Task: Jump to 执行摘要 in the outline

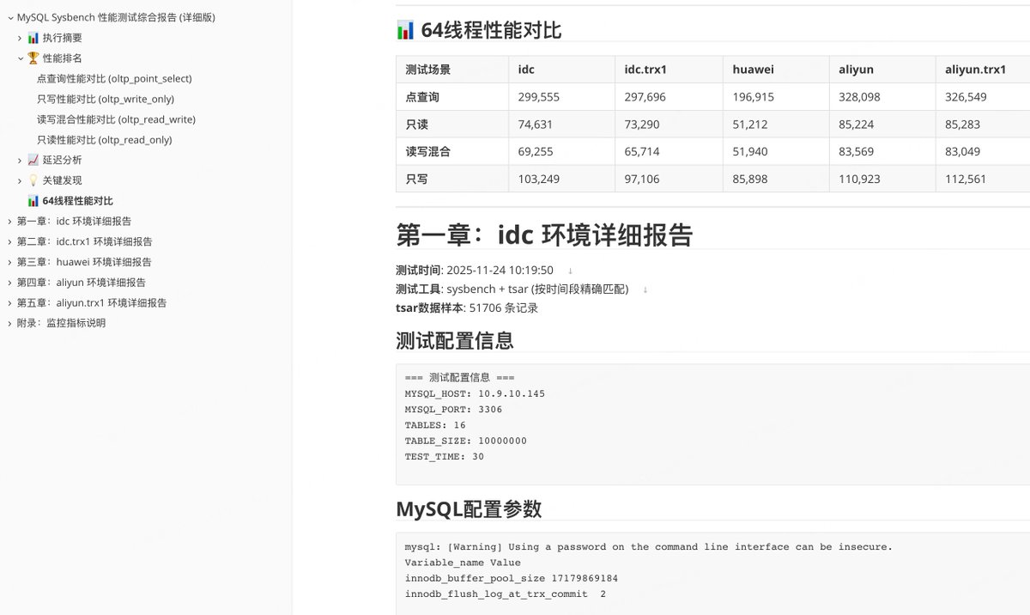Action: pyautogui.click(x=63, y=38)
